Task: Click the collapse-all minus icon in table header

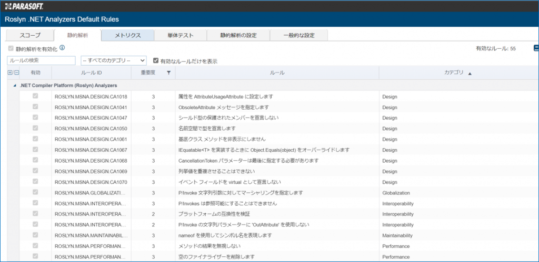Action: click(x=16, y=73)
